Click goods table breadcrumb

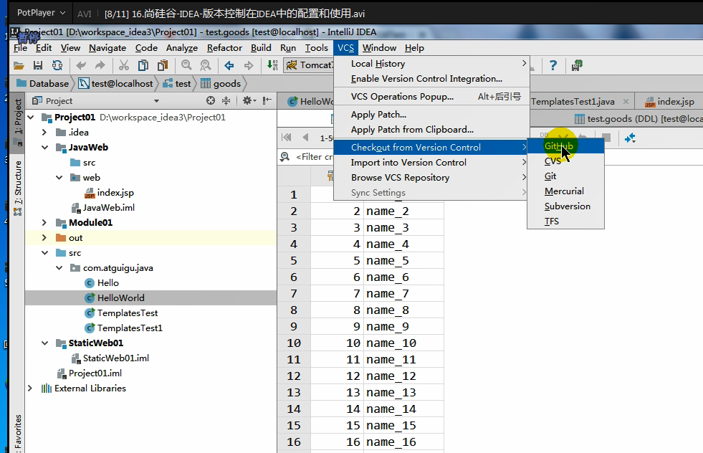click(221, 83)
